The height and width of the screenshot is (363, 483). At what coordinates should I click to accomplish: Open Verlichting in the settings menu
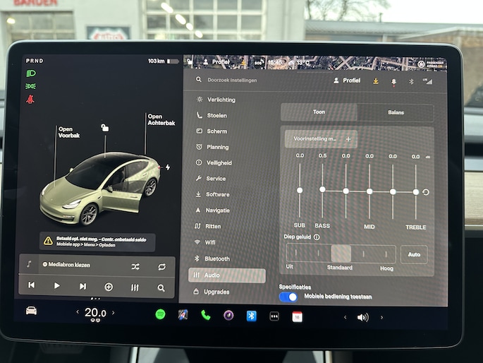[221, 100]
